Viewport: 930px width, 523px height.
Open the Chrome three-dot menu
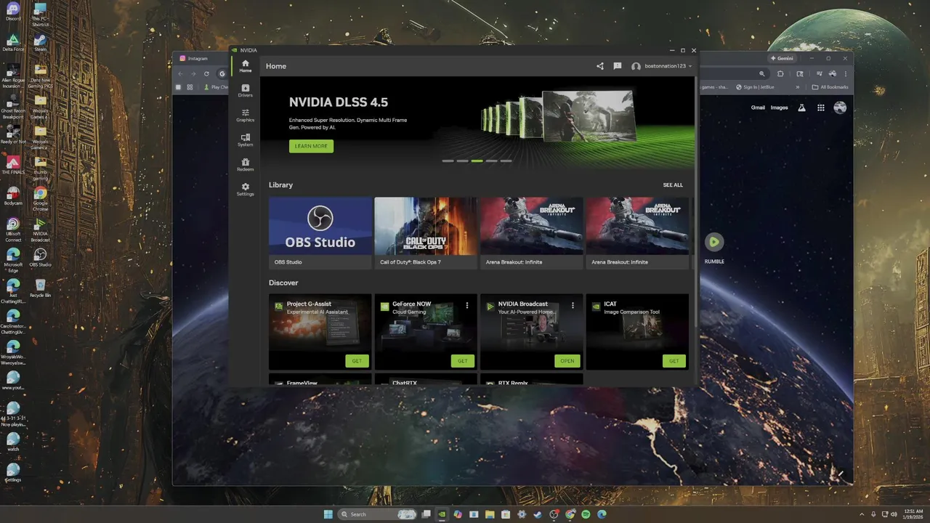tap(846, 73)
